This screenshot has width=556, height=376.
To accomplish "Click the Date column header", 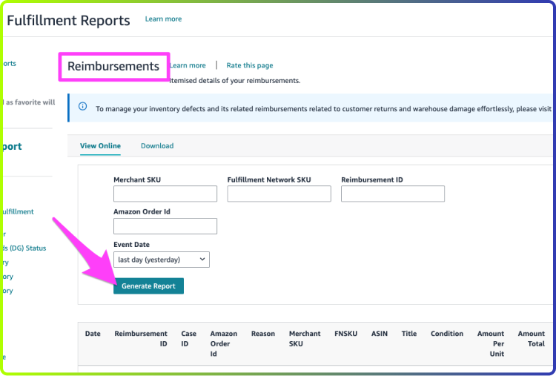I will pyautogui.click(x=93, y=334).
